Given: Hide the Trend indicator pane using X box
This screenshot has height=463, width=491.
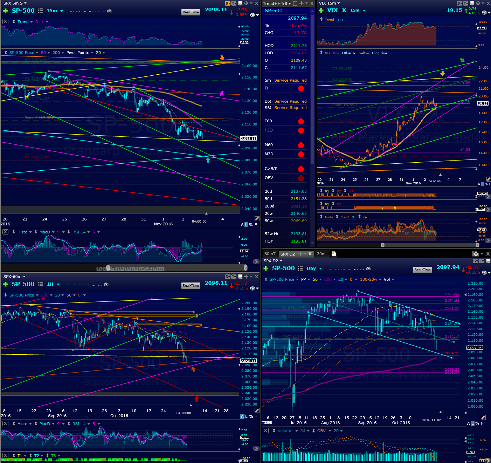Looking at the screenshot, I should [x=5, y=21].
